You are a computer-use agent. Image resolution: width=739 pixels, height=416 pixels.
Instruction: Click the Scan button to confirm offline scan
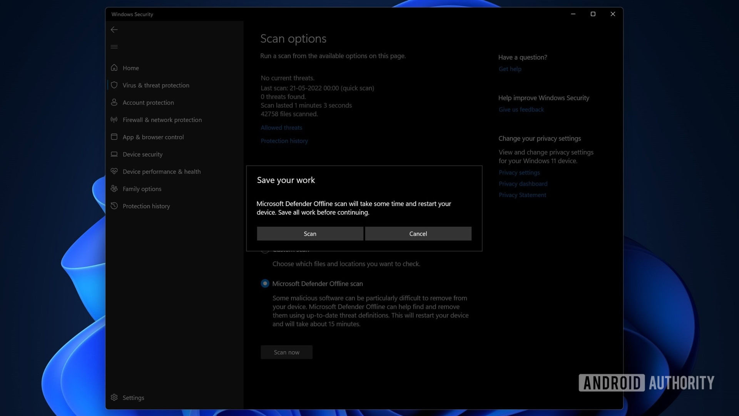(x=309, y=233)
